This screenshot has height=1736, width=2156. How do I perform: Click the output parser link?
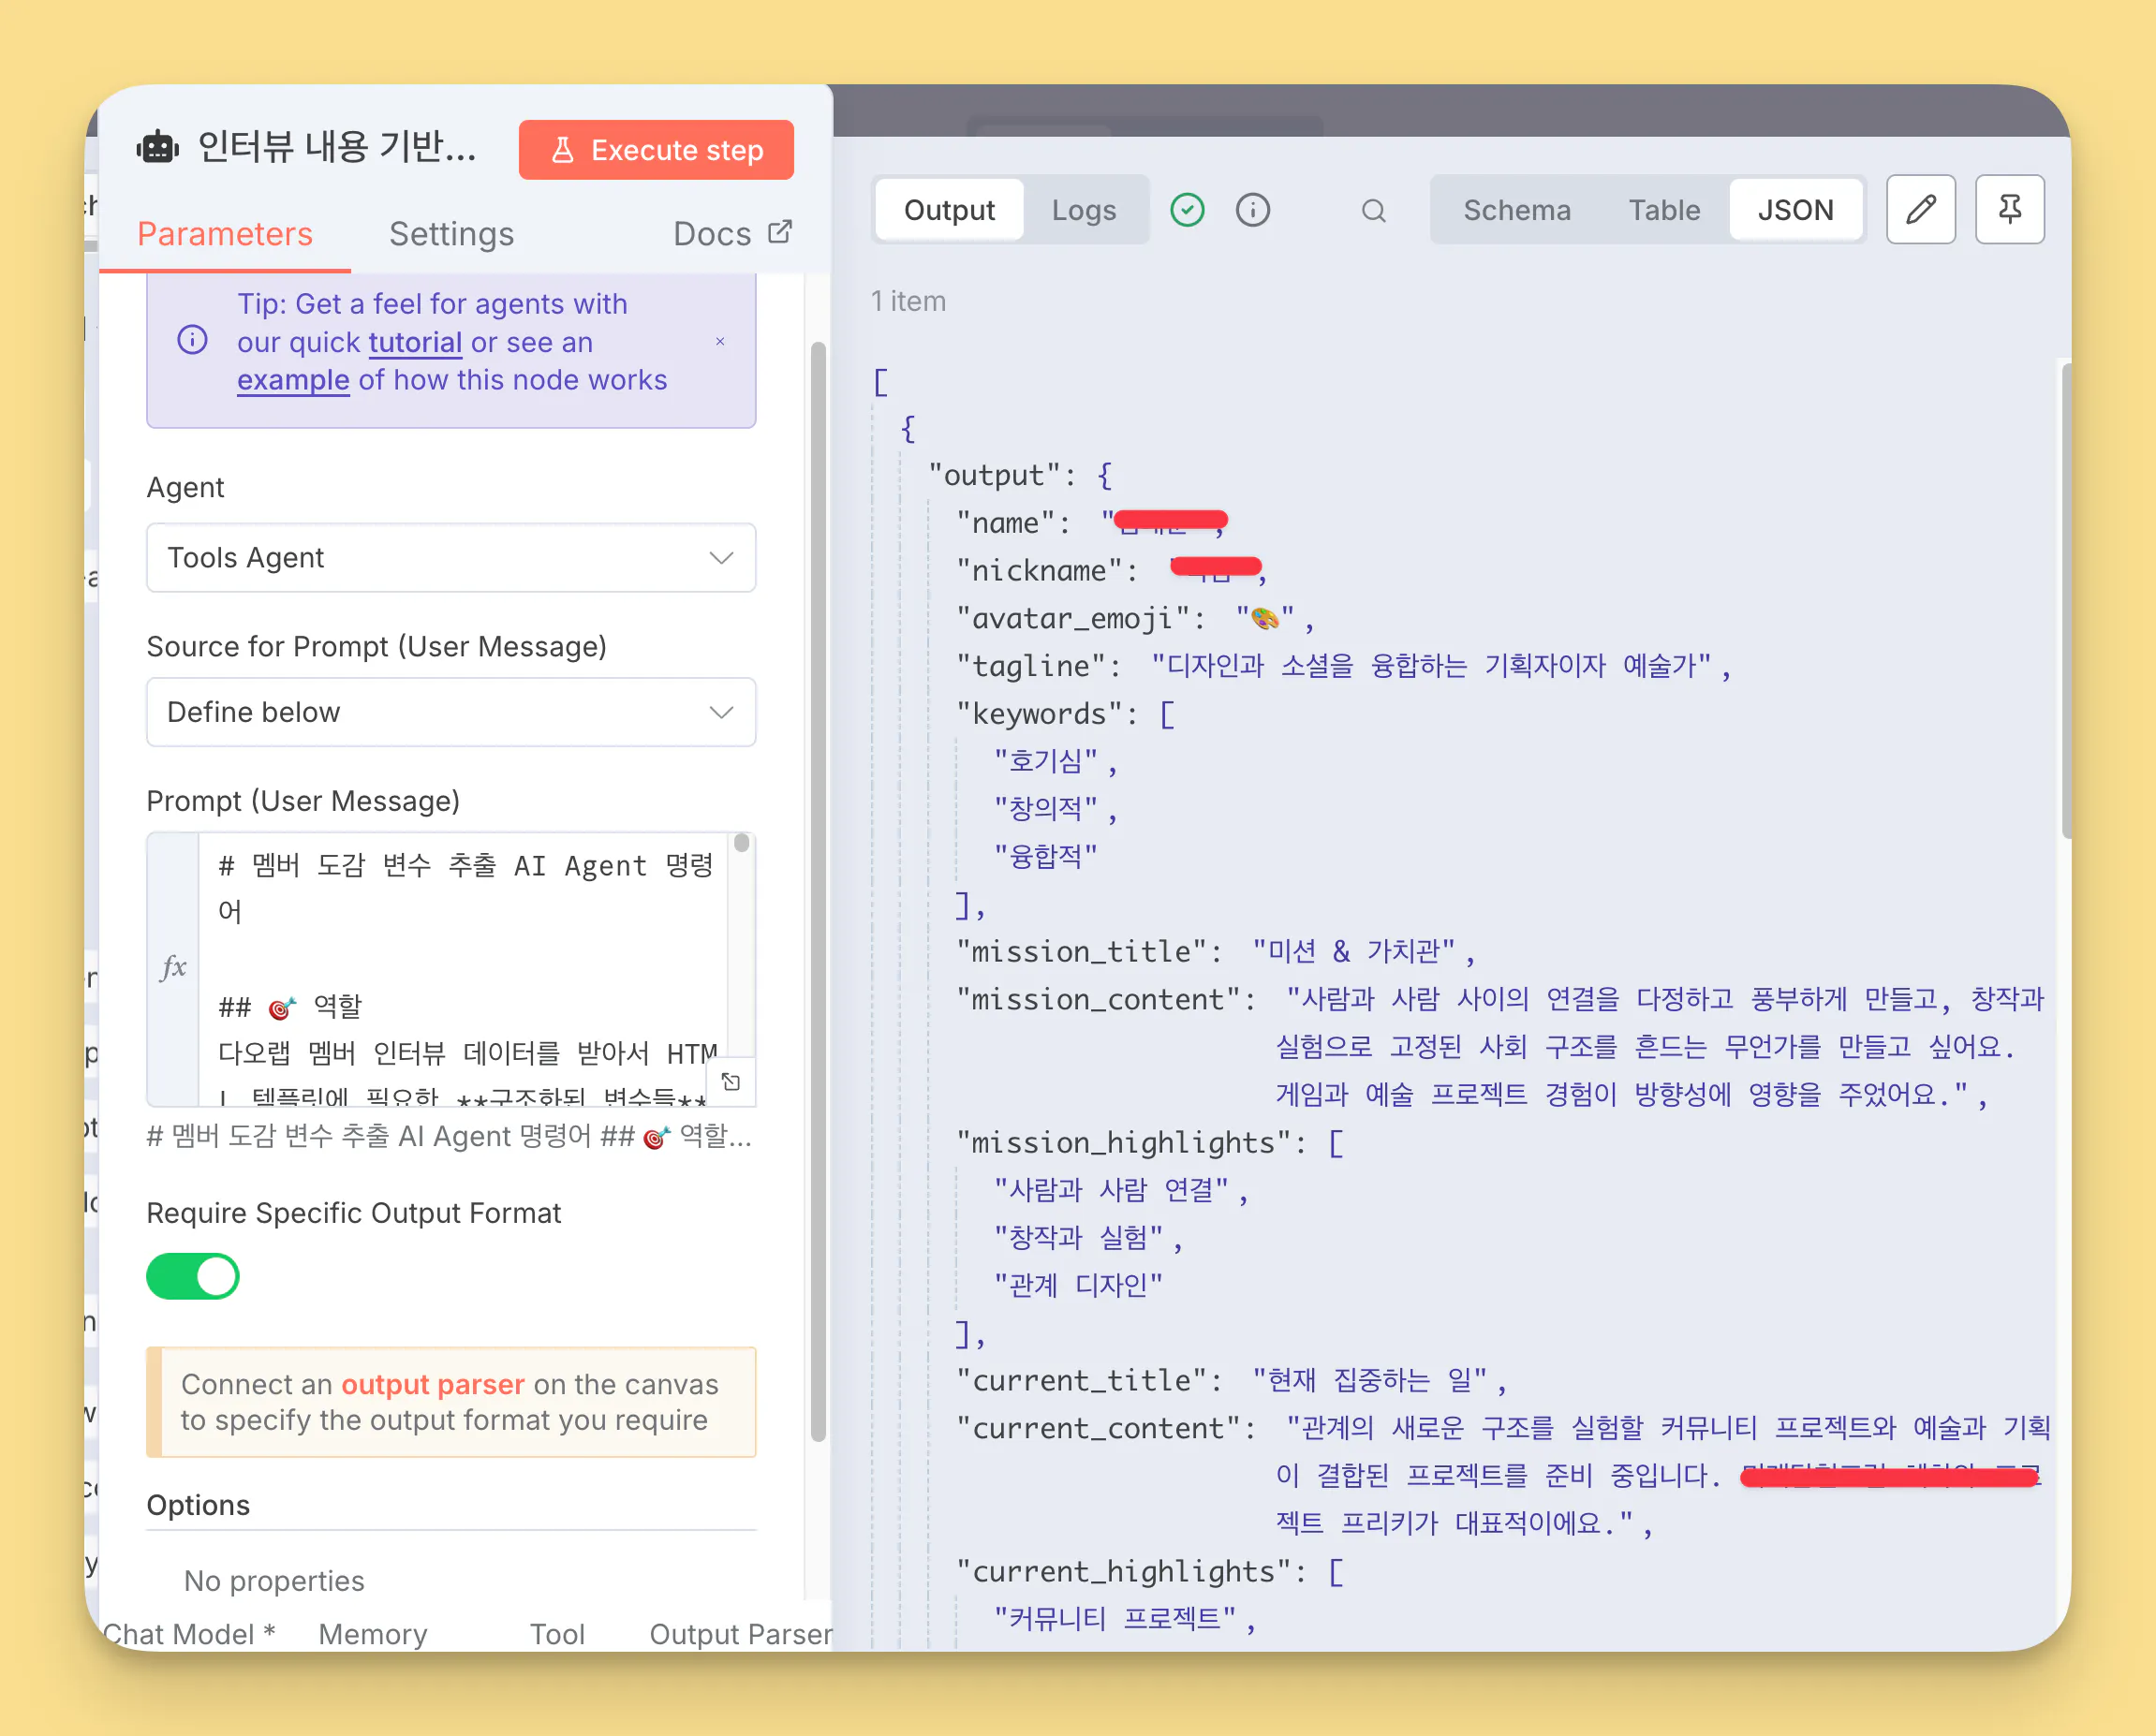[432, 1384]
